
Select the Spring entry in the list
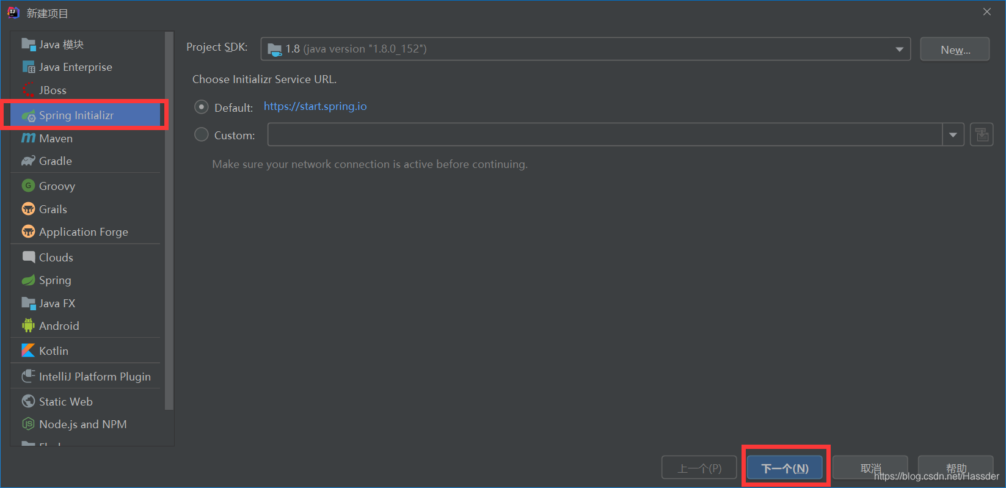point(86,280)
